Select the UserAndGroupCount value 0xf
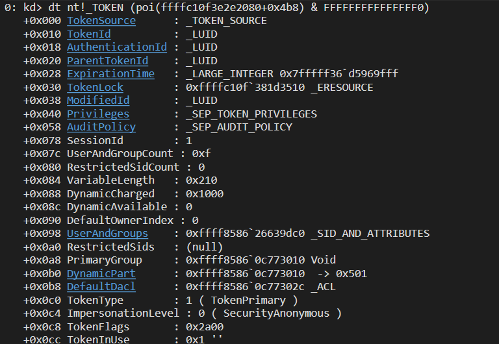This screenshot has height=344, width=499. (x=201, y=154)
